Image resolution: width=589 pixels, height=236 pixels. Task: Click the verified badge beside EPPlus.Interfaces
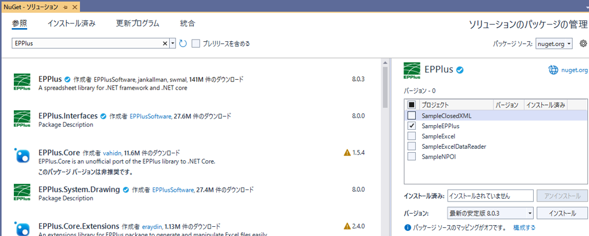pos(104,117)
